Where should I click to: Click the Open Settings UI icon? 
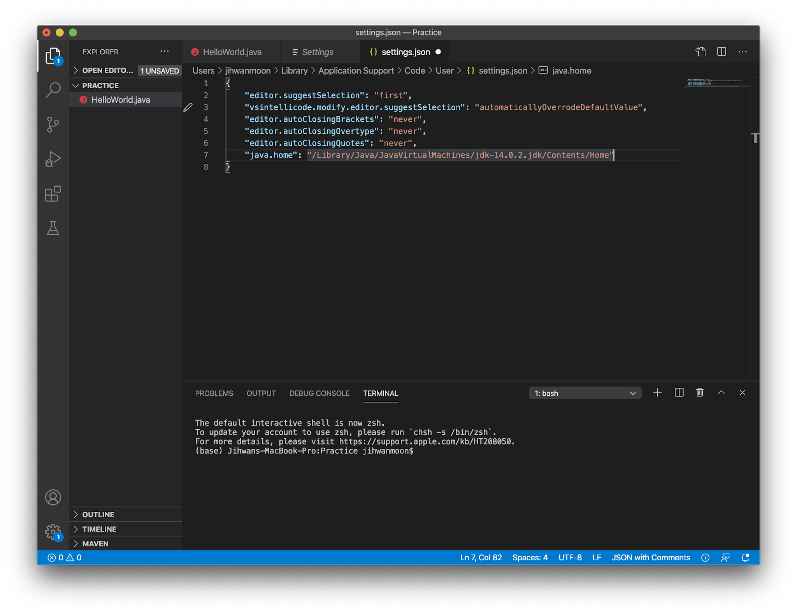click(x=700, y=52)
